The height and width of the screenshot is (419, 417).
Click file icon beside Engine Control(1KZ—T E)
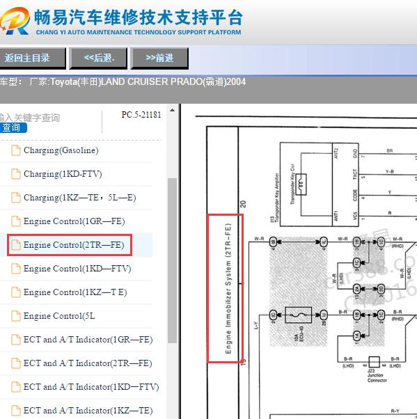point(16,292)
